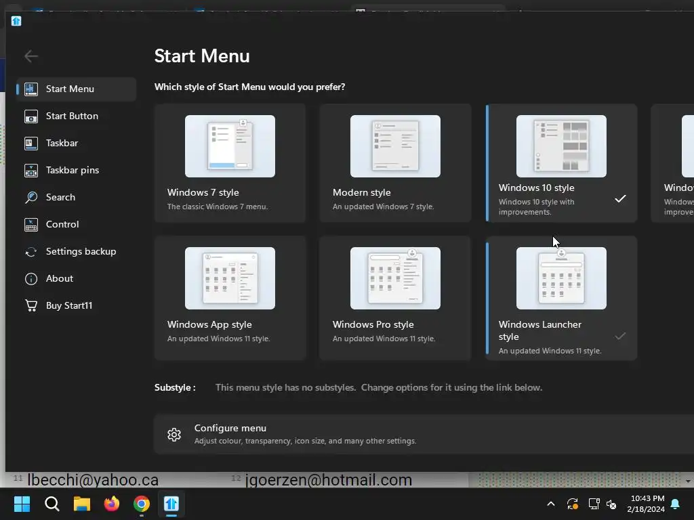
Task: Open Settings backup page
Action: tap(76, 252)
